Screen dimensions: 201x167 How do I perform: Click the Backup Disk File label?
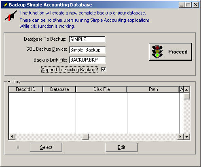(50, 60)
